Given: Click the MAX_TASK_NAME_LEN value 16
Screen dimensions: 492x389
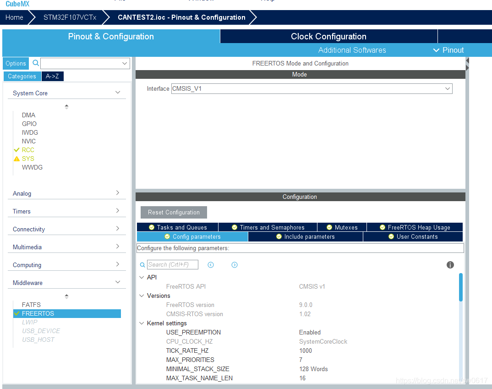Looking at the screenshot, I should point(302,378).
